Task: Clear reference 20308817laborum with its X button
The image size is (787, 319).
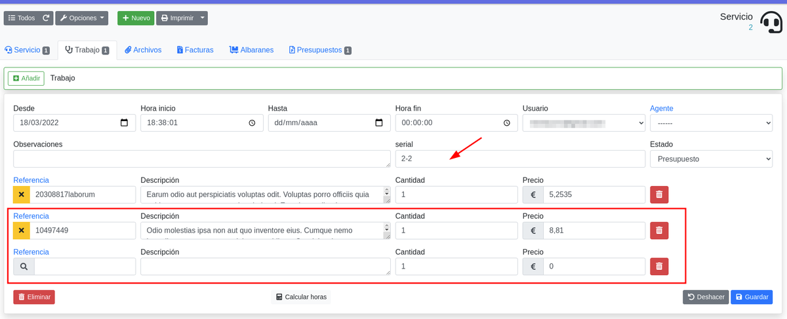Action: click(x=22, y=195)
